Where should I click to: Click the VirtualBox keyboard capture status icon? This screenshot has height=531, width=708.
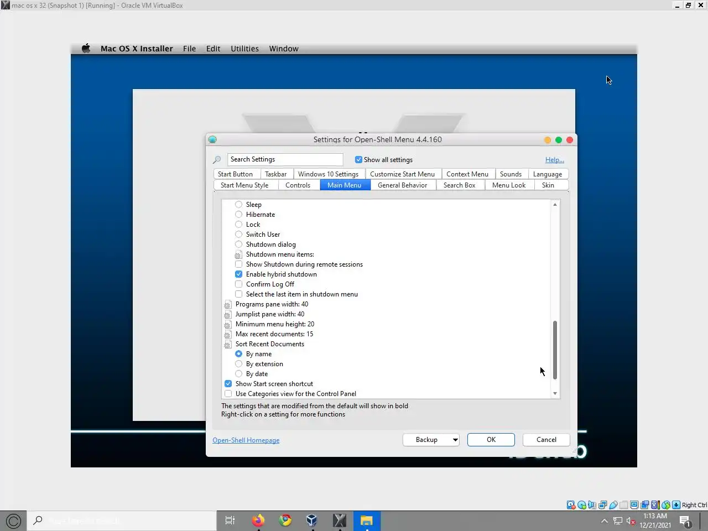pos(676,504)
